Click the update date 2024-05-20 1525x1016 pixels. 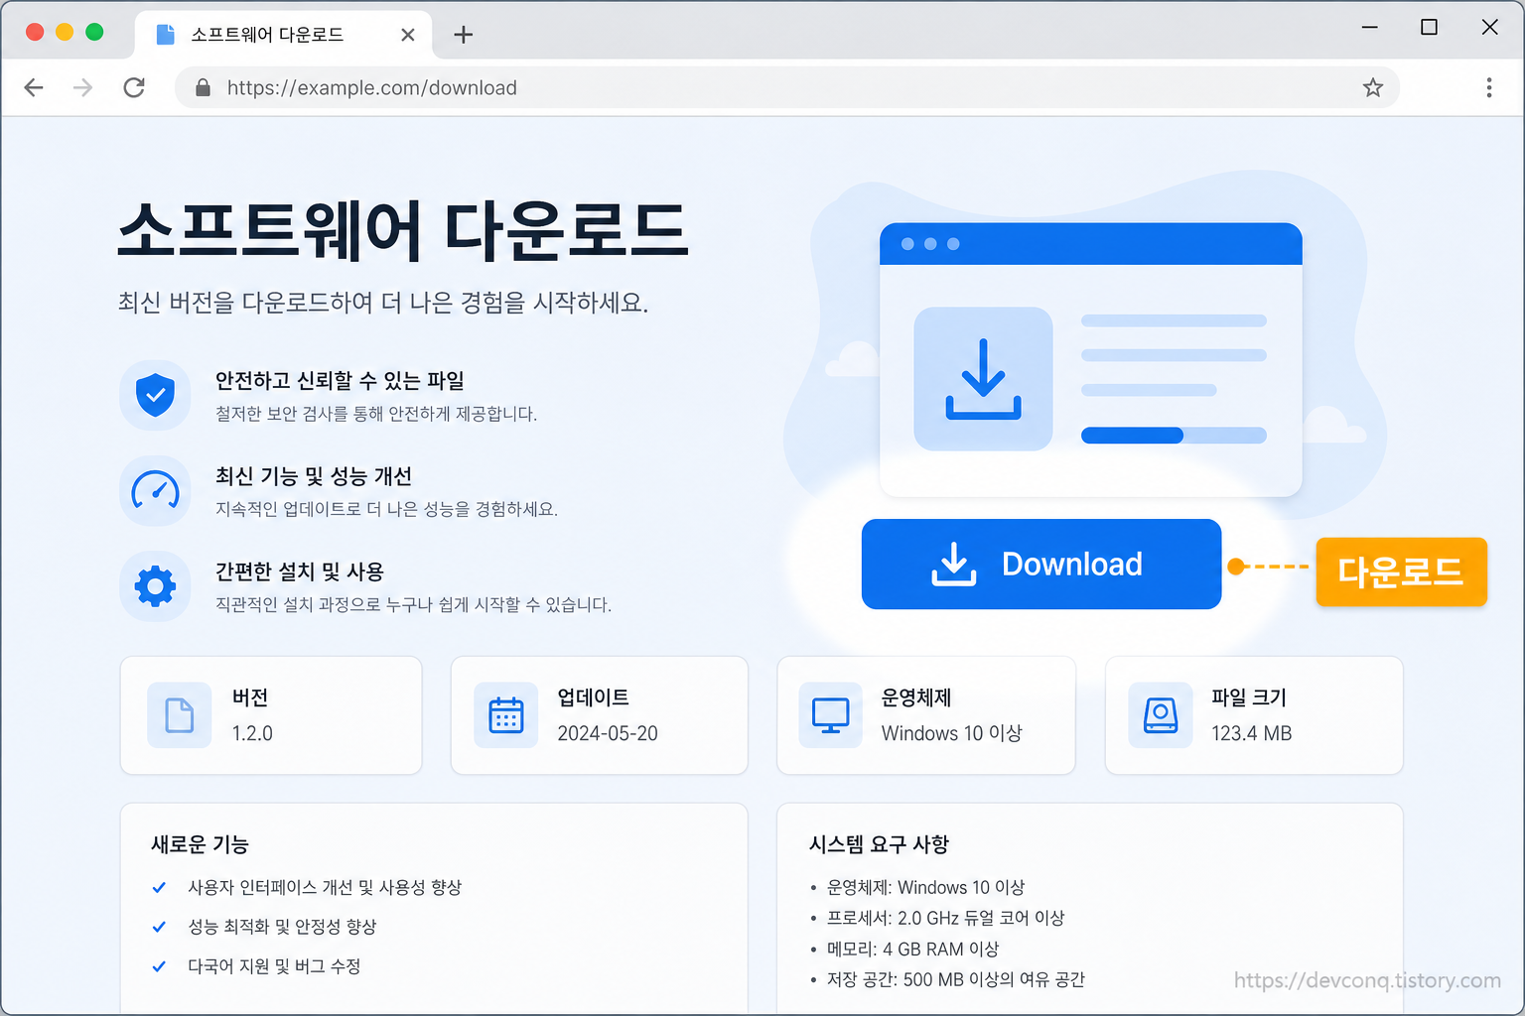pos(608,733)
